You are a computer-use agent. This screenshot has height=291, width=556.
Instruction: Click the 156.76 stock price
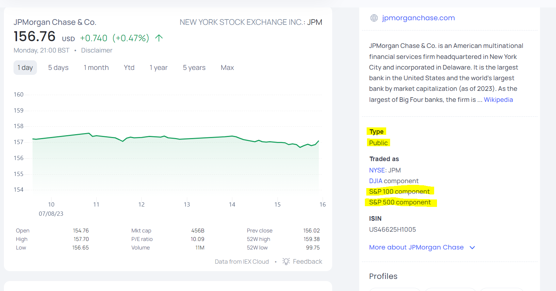(x=34, y=37)
